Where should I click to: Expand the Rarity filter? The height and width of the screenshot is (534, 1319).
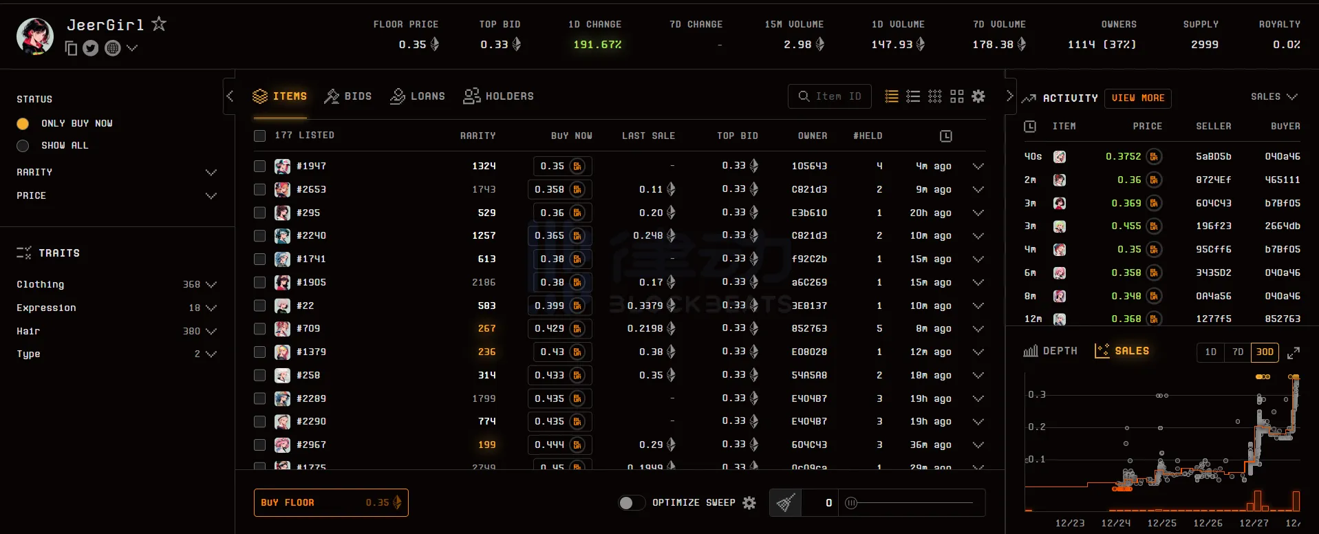(211, 172)
